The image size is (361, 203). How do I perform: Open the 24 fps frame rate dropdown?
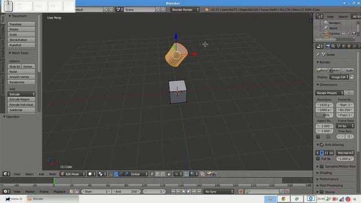345,126
